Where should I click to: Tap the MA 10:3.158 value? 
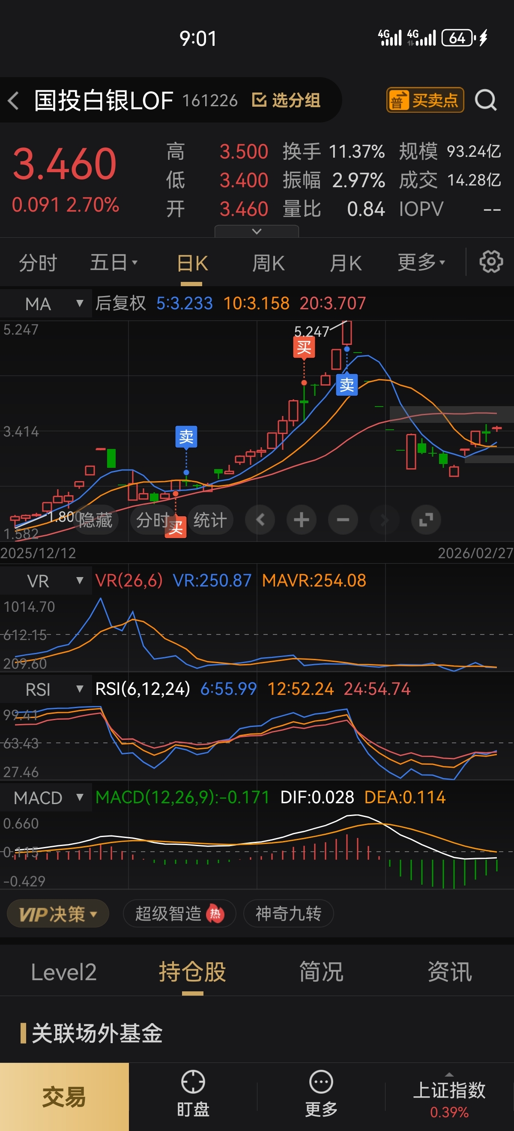(256, 303)
